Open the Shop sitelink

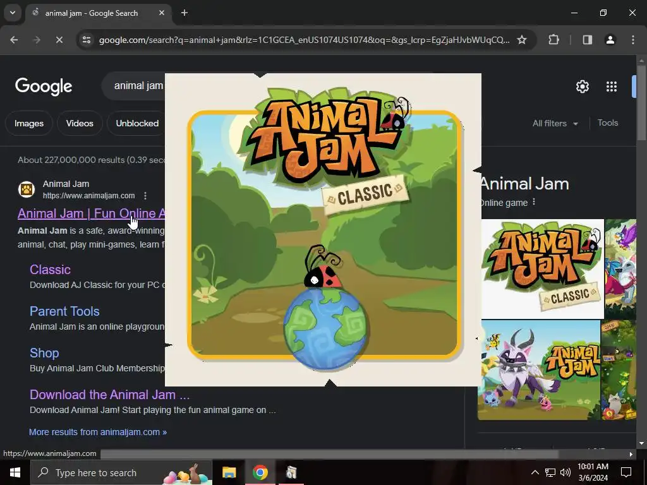[44, 352]
